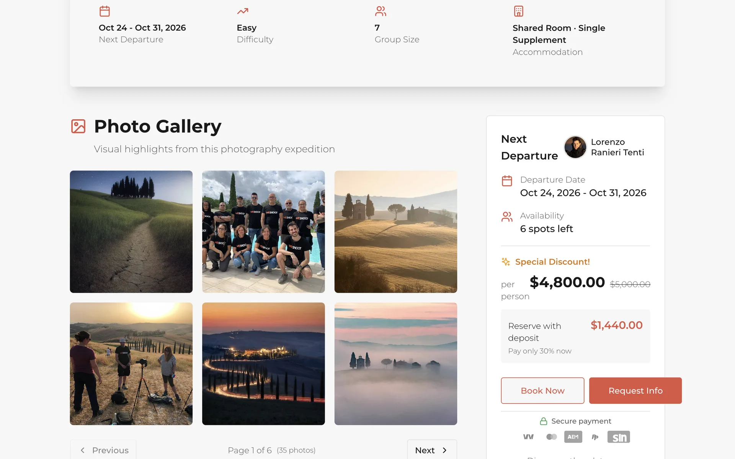Viewport: 735px width, 459px height.
Task: Click the 'Next Departure' card heading
Action: click(529, 147)
